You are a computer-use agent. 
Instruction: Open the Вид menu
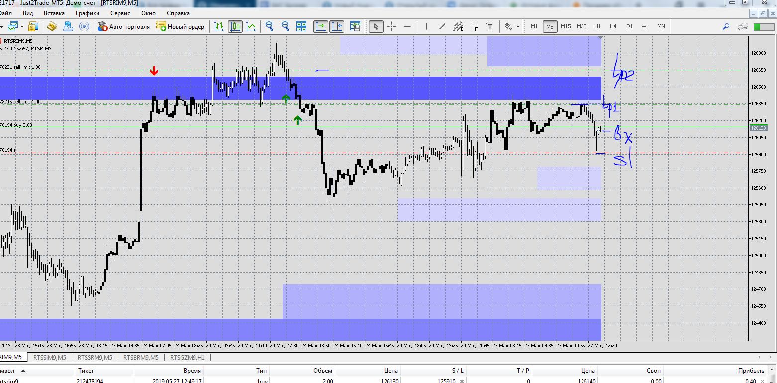click(x=28, y=13)
